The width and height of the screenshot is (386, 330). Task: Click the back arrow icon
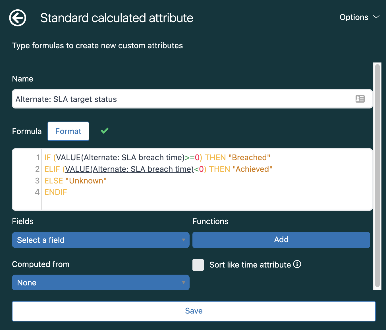(18, 18)
